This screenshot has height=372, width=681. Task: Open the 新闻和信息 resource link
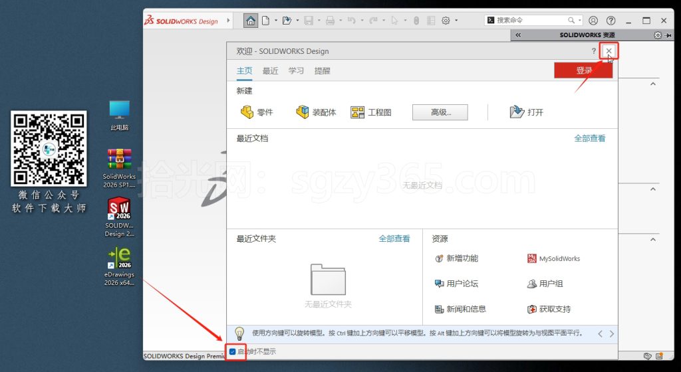(460, 309)
